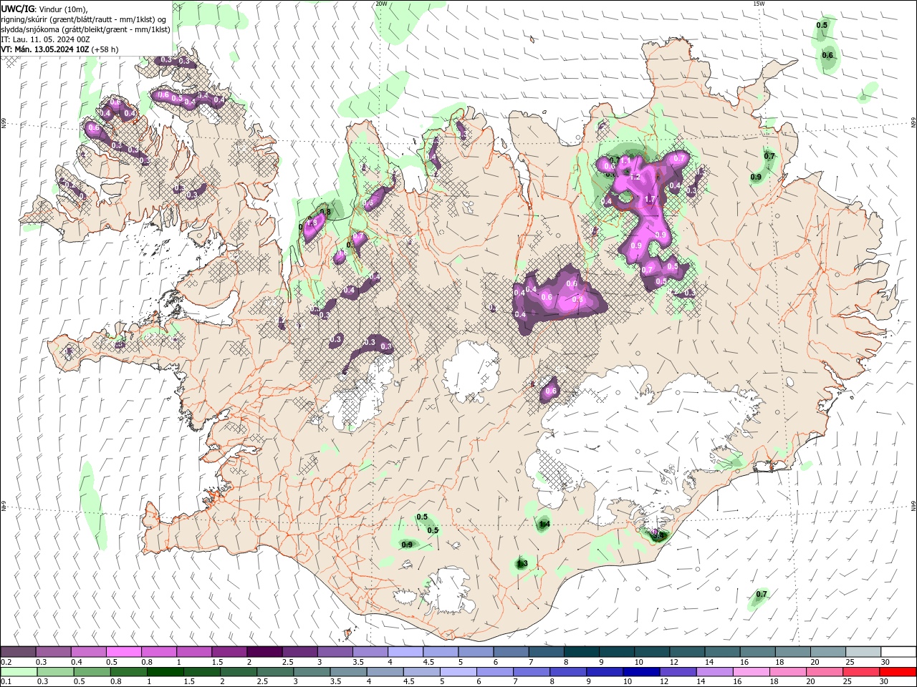Click the '7' label under the lower rain legend
917x687 pixels.
(514, 682)
